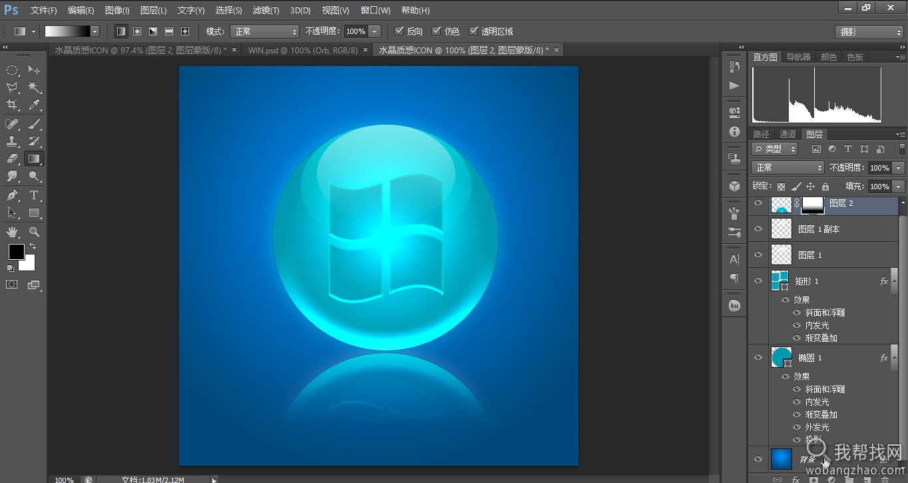Open the 滤镜(T) menu
Screen dimensions: 908x483
pos(266,11)
